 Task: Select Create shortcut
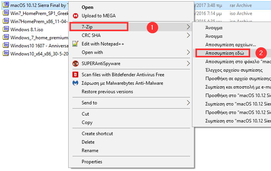coord(97,134)
